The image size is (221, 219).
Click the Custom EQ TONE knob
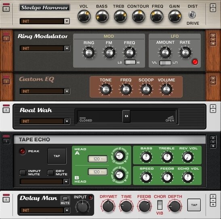point(106,89)
